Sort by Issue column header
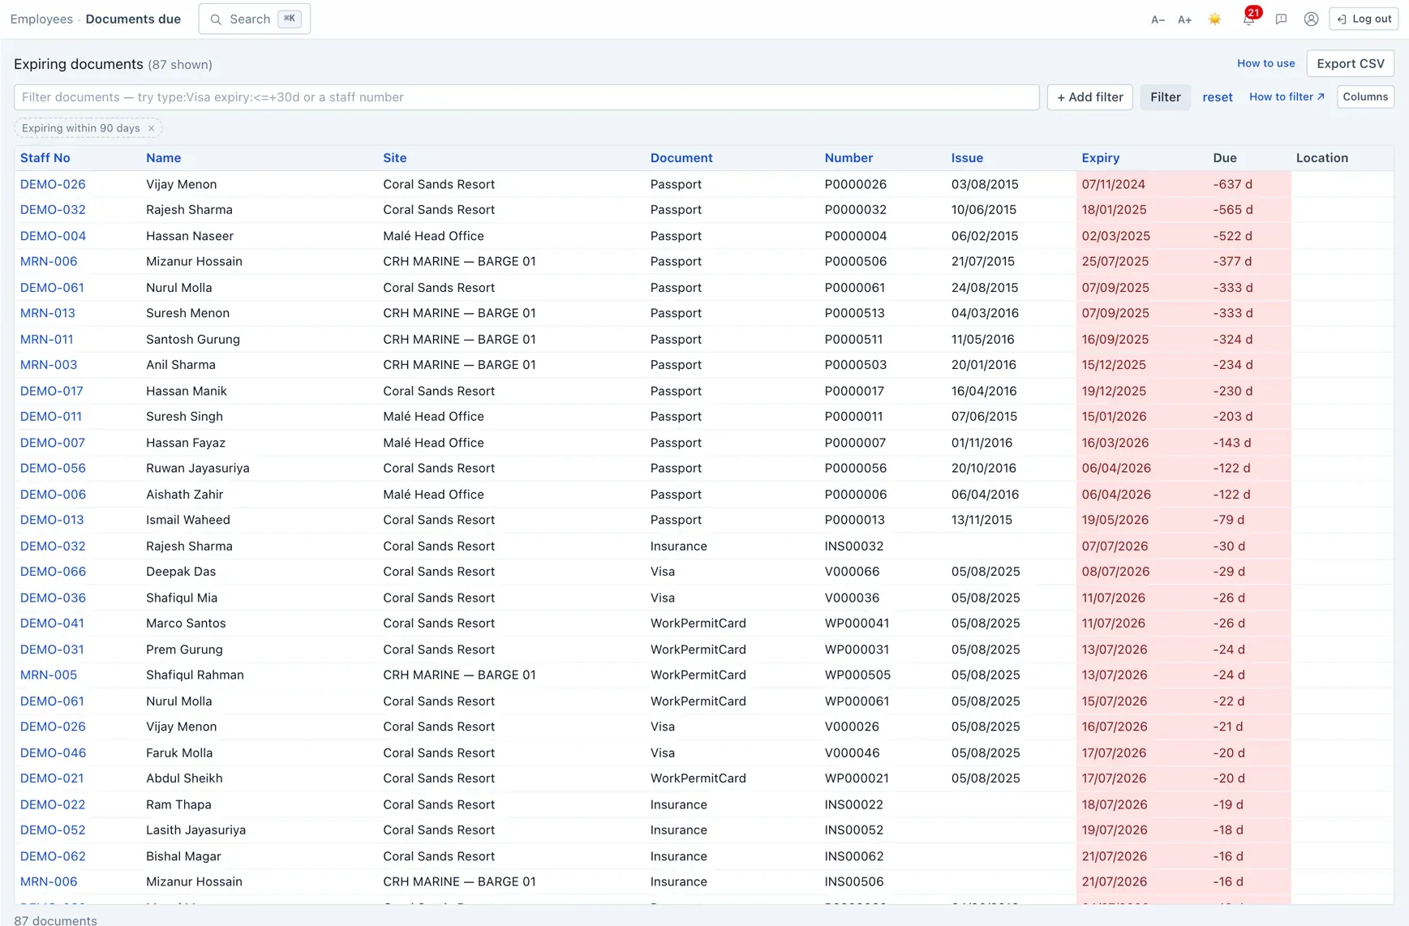1409x926 pixels. tap(967, 158)
